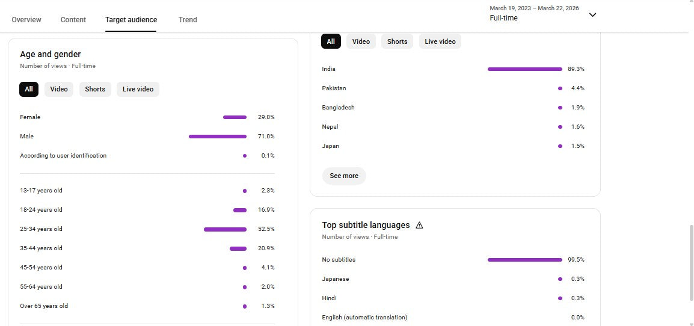Viewport: 694px width, 326px height.
Task: Switch to the Overview tab
Action: tap(26, 20)
